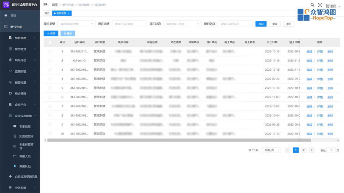Click 编辑 link for row 1
The image size is (344, 193).
point(309,52)
